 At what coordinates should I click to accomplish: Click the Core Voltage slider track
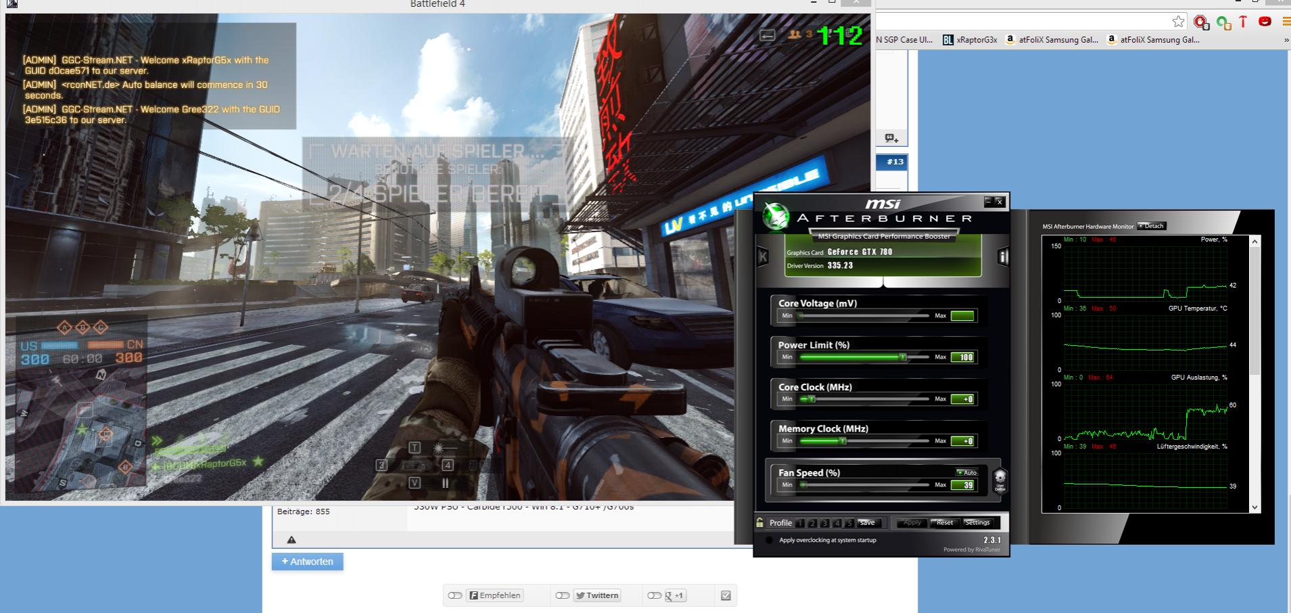click(864, 316)
